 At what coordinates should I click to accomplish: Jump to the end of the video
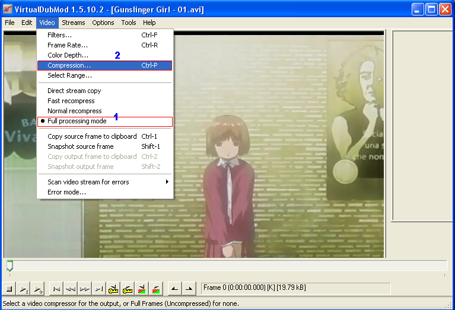tap(99, 289)
